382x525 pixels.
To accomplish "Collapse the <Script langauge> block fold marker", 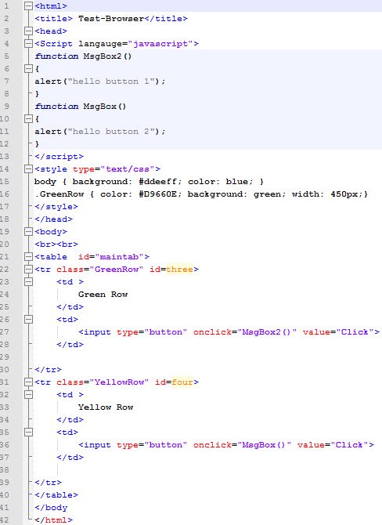I will (29, 44).
